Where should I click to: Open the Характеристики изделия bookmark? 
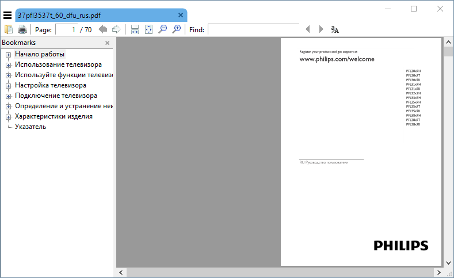point(54,116)
